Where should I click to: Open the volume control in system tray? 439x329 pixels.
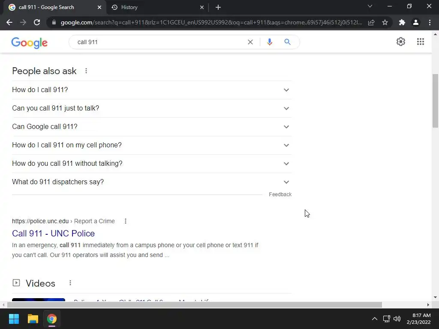coord(397,319)
